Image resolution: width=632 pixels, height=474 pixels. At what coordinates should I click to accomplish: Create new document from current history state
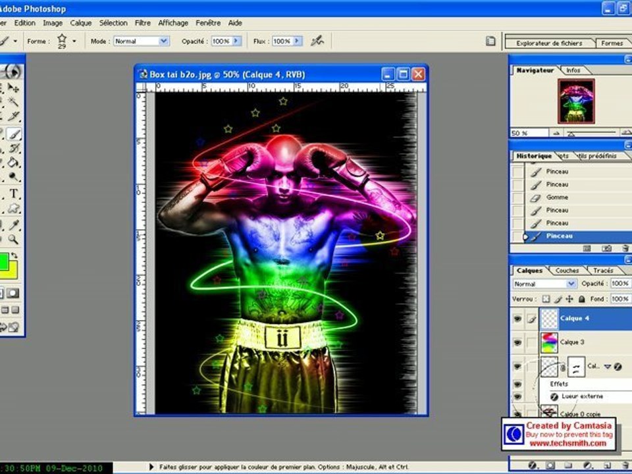tap(587, 248)
